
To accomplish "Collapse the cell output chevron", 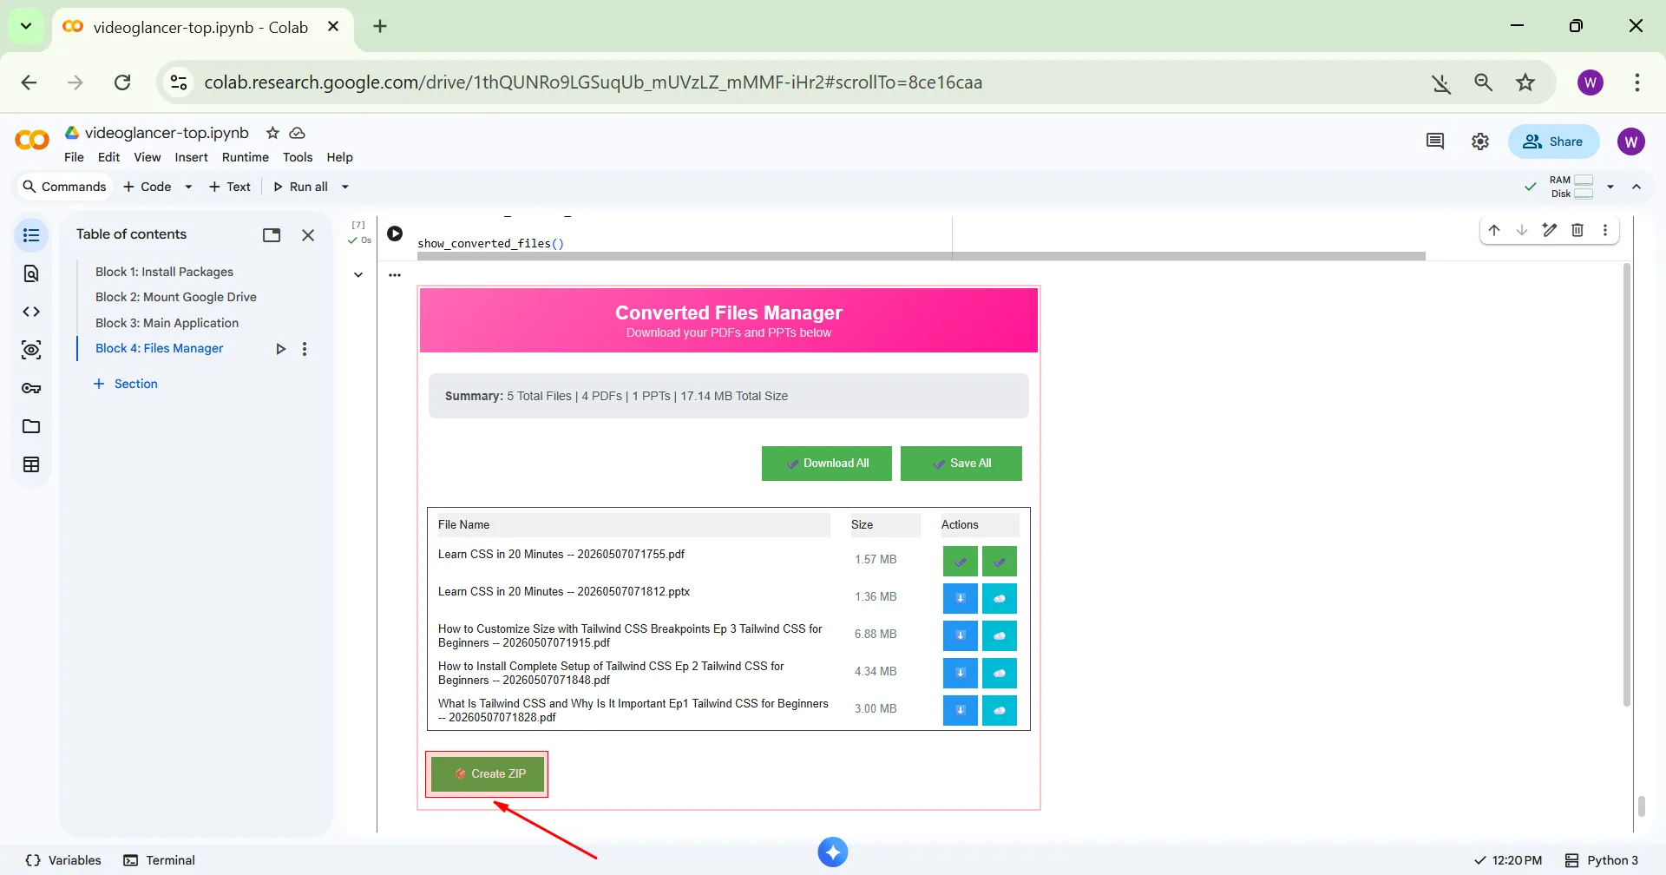I will [358, 275].
